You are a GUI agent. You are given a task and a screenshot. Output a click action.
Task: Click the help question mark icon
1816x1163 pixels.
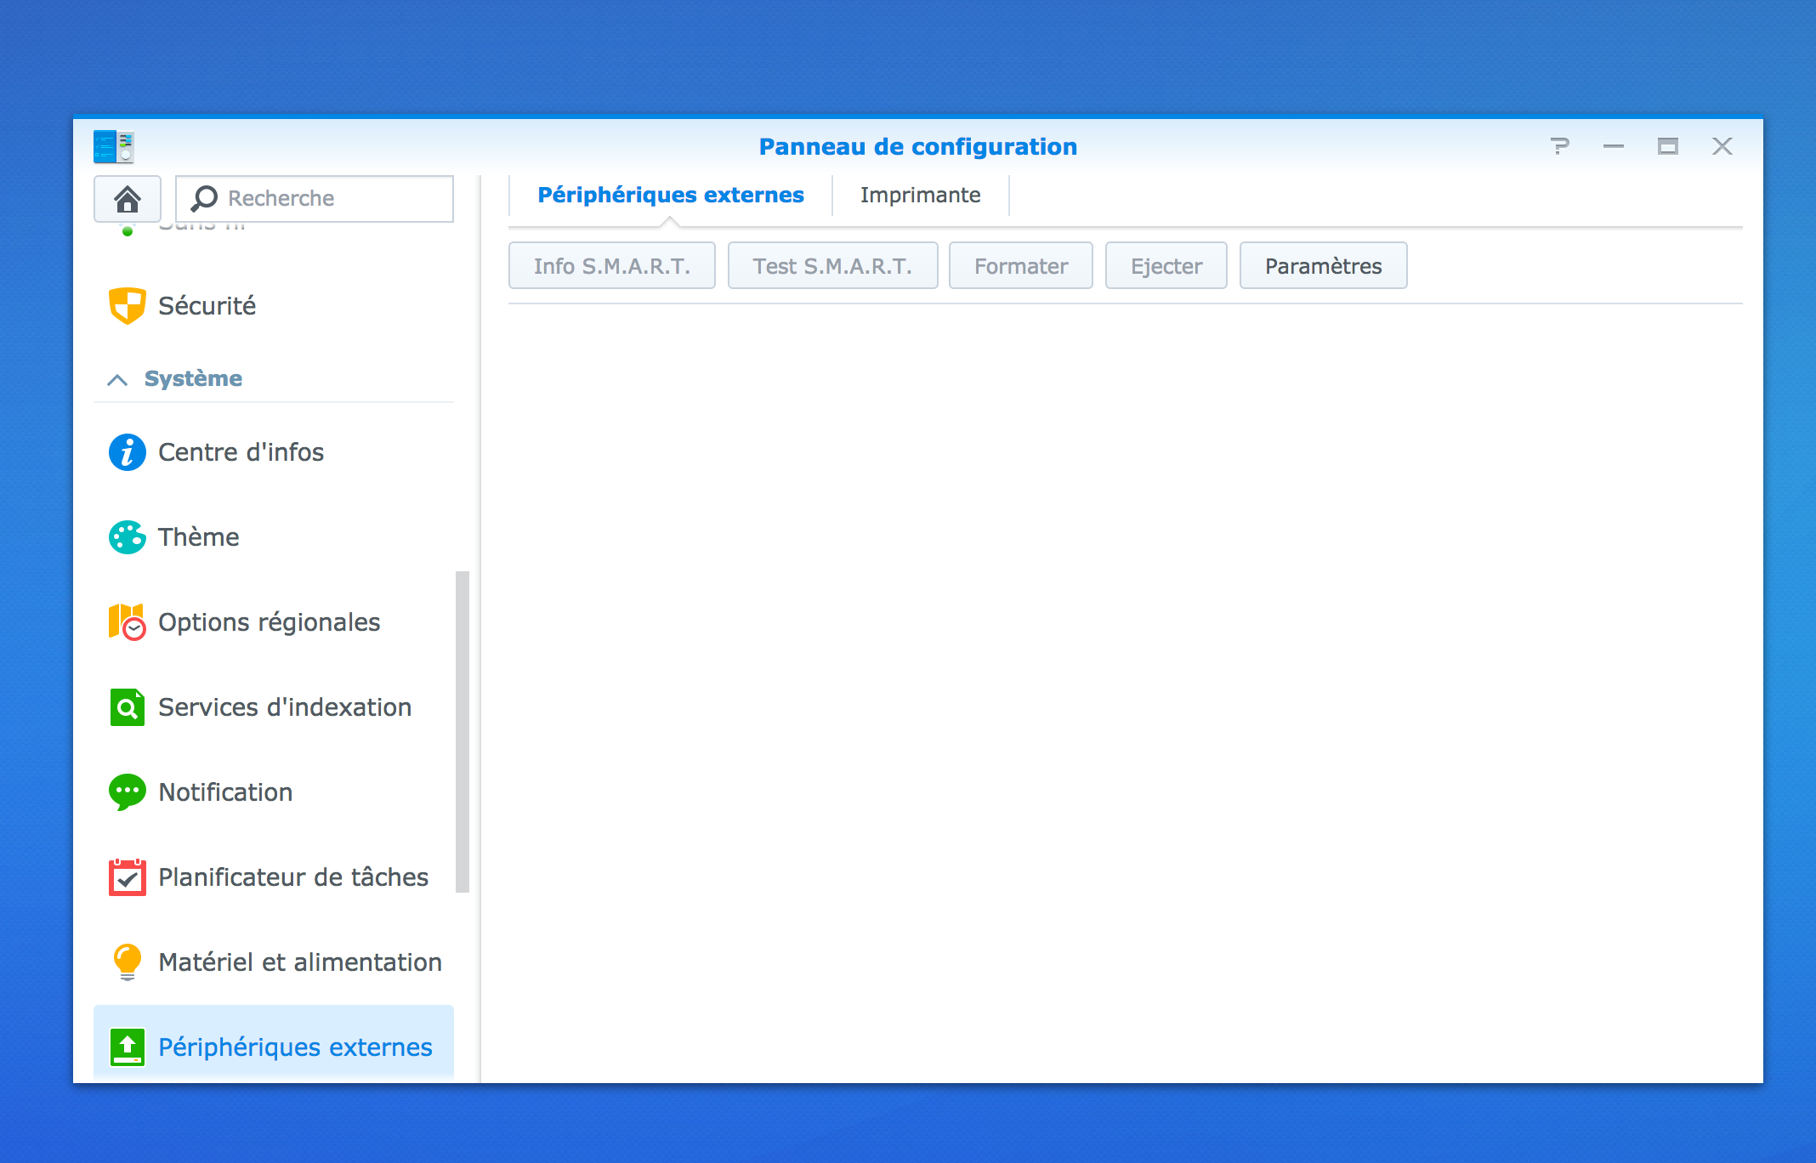(1559, 146)
